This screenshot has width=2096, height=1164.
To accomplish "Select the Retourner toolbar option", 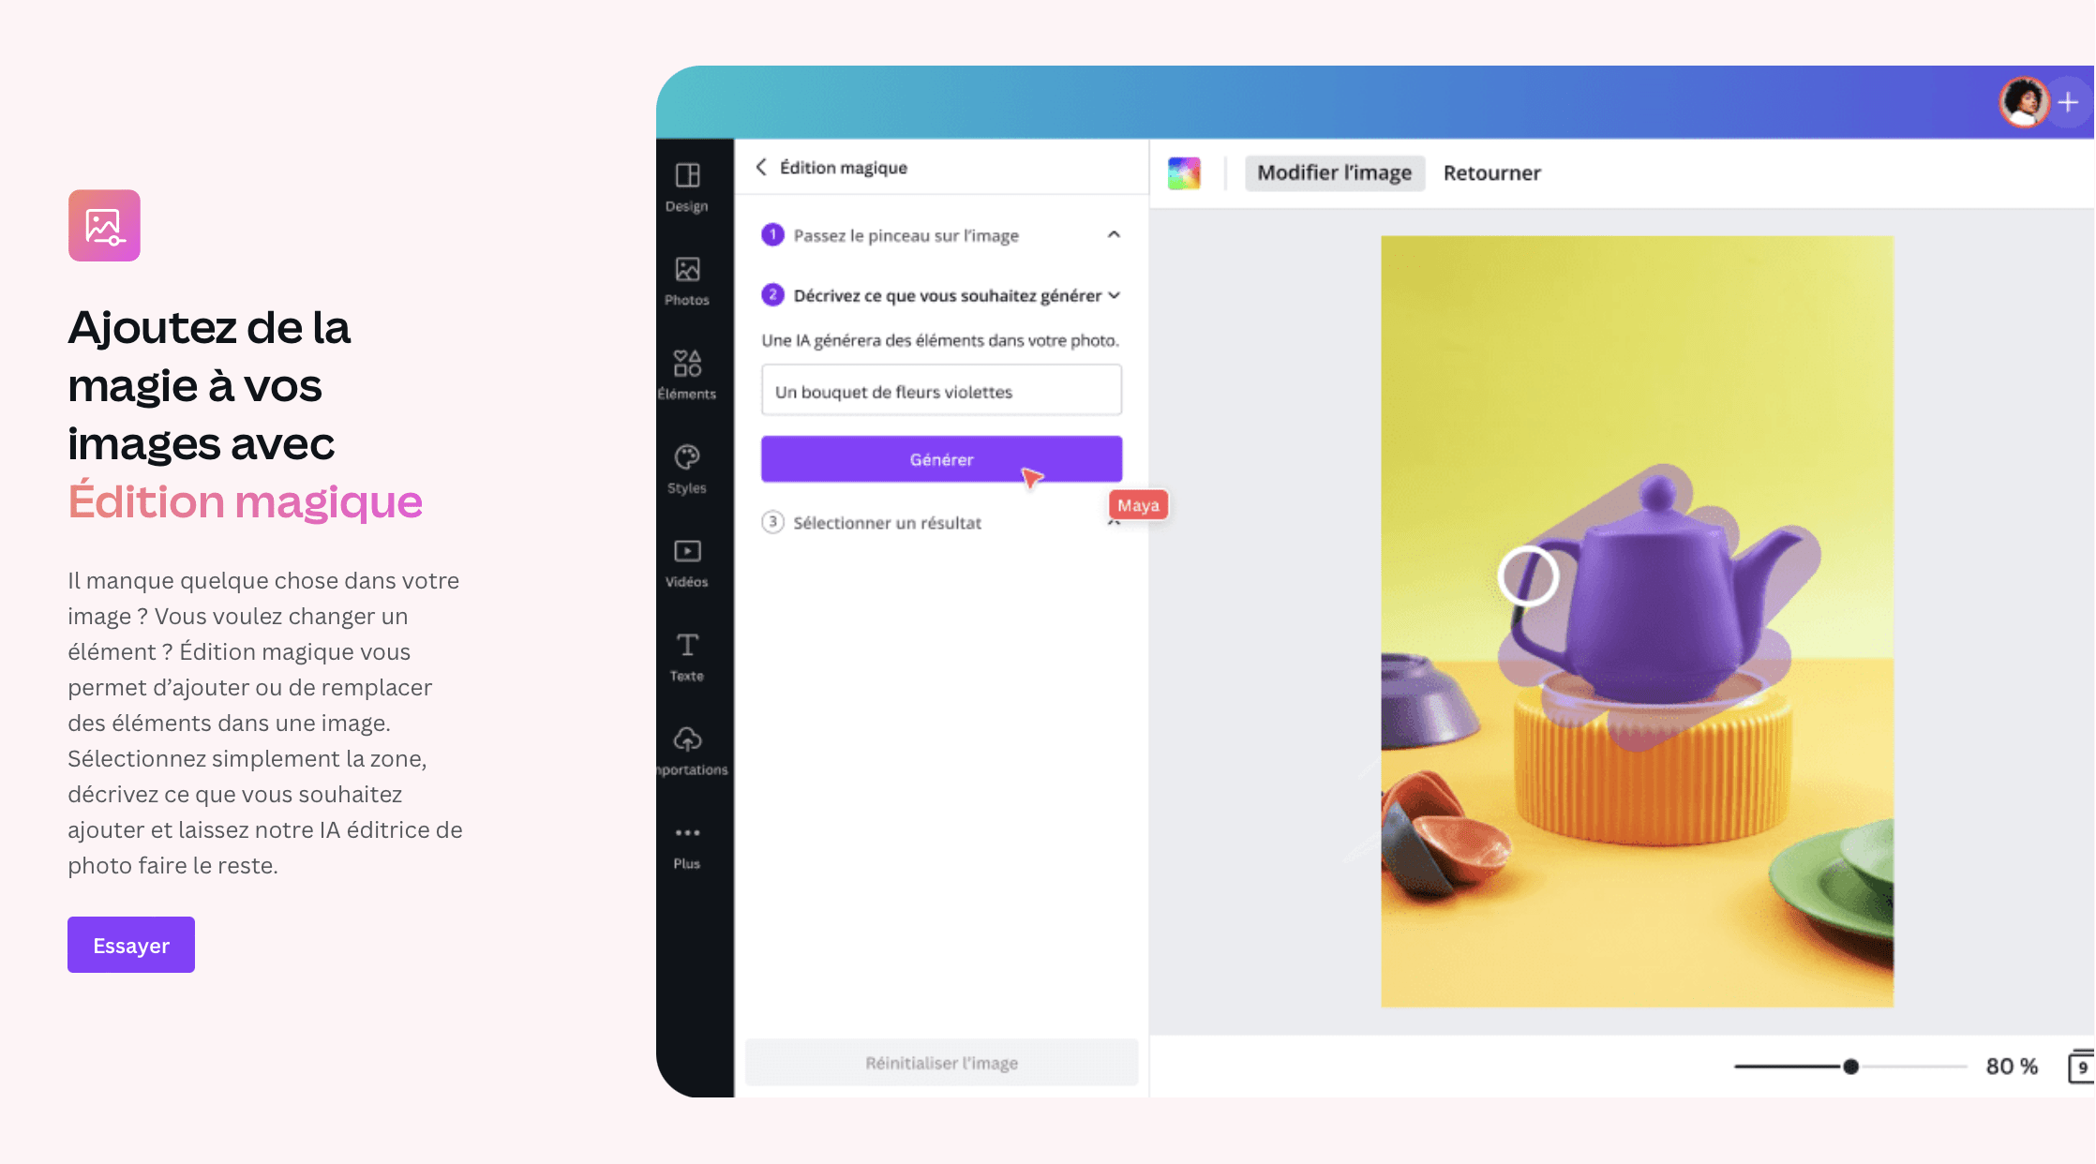I will tap(1491, 172).
